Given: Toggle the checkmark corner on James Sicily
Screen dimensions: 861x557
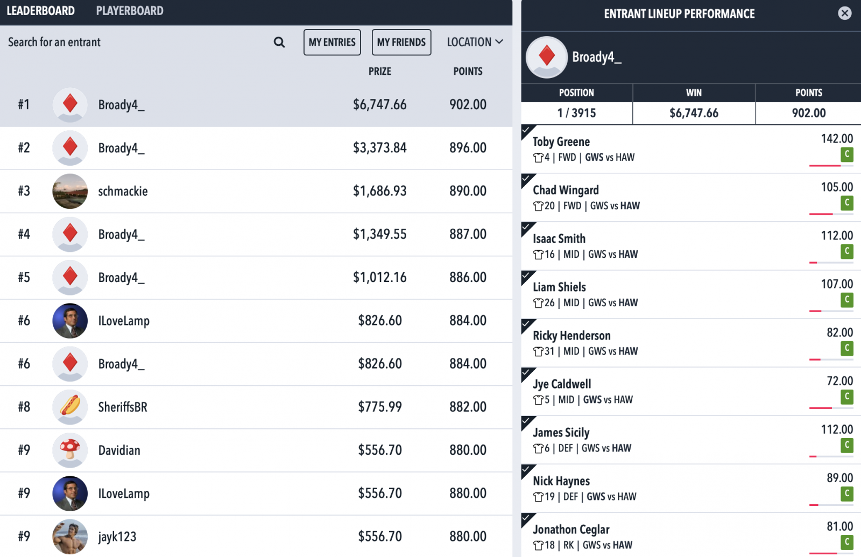Looking at the screenshot, I should 527,421.
